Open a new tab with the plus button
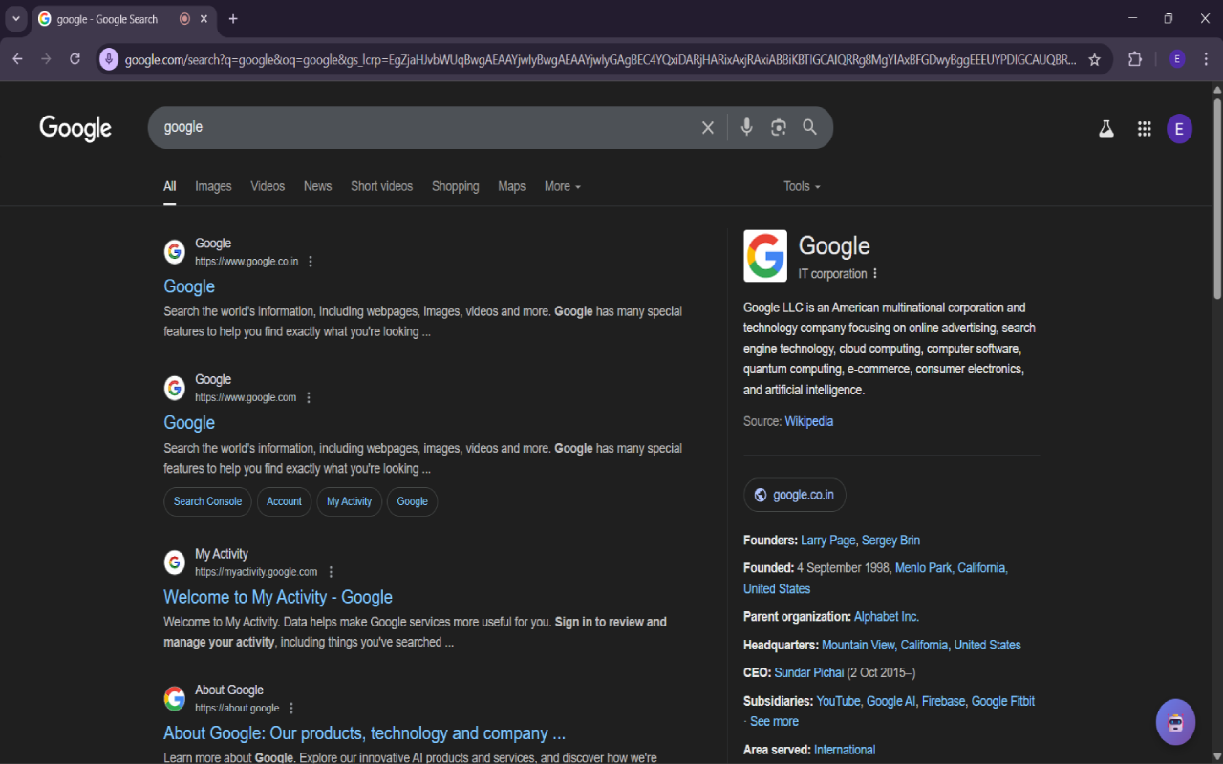1223x764 pixels. pyautogui.click(x=233, y=19)
